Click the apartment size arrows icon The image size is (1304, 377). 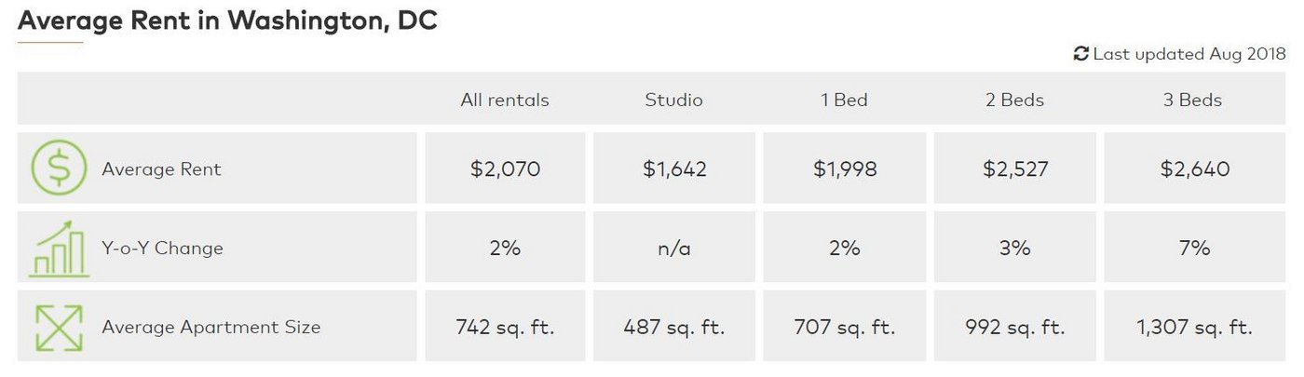point(59,327)
